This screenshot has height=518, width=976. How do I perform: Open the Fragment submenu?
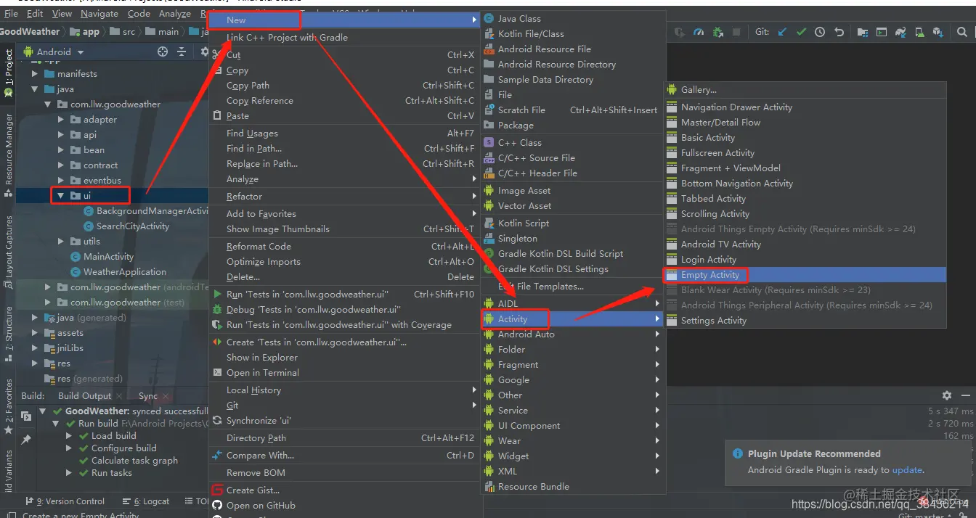574,365
